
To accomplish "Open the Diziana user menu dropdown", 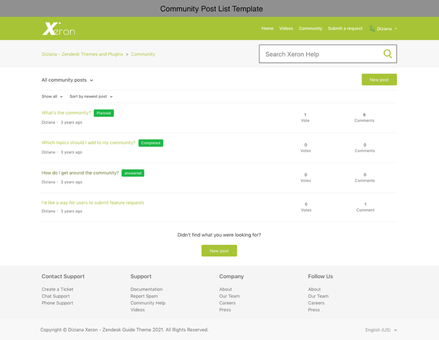I will pyautogui.click(x=387, y=29).
